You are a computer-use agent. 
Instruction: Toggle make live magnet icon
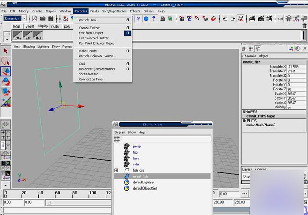(x=213, y=18)
